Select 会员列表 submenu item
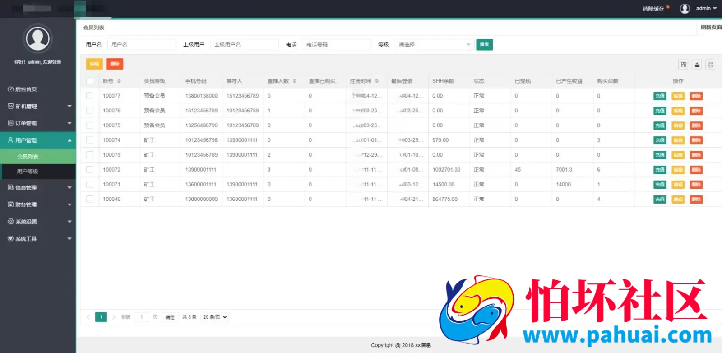722x353 pixels. click(38, 157)
